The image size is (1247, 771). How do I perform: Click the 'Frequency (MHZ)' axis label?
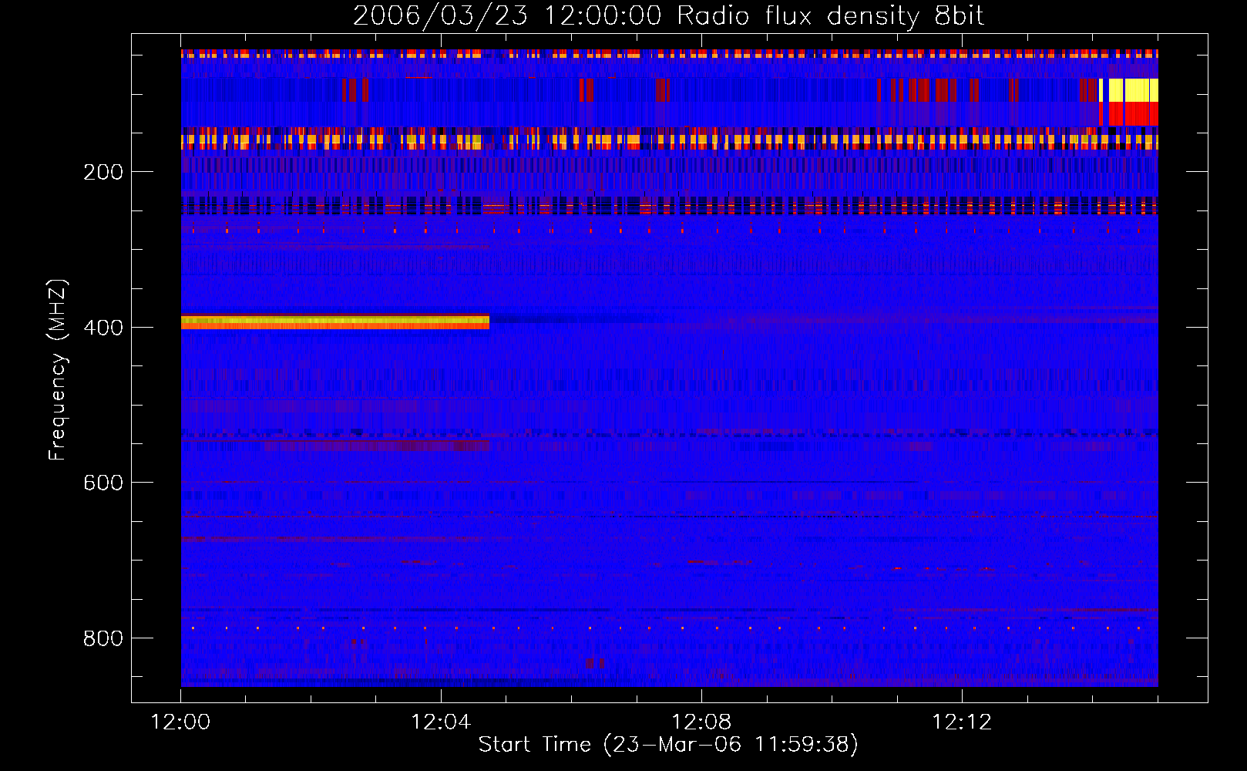click(58, 370)
